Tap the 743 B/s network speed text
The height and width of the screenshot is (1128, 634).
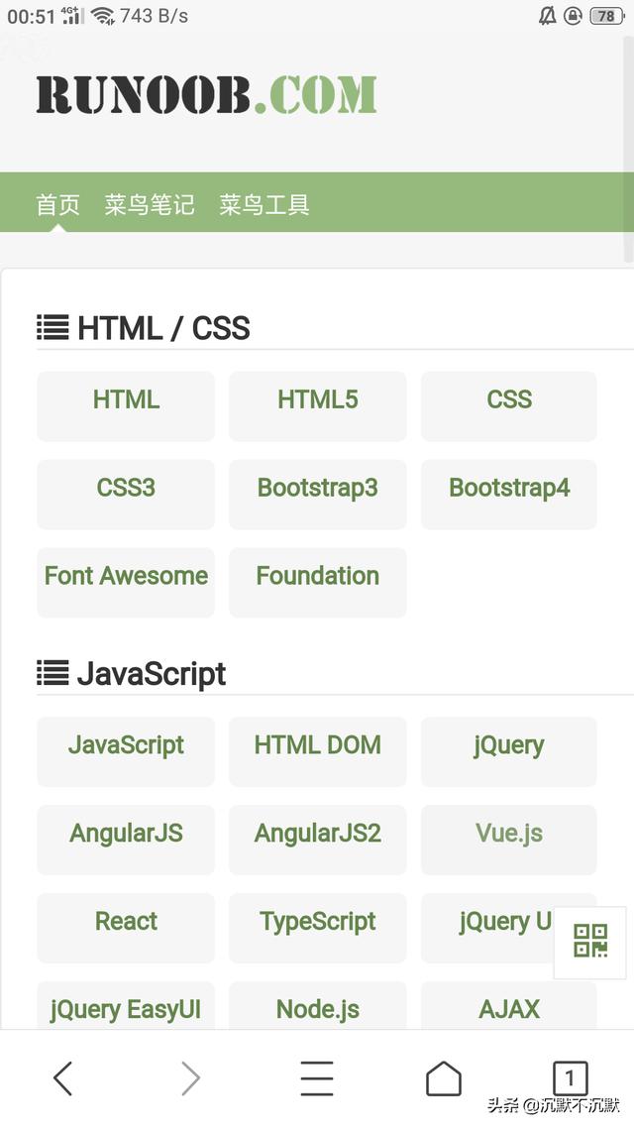point(154,16)
